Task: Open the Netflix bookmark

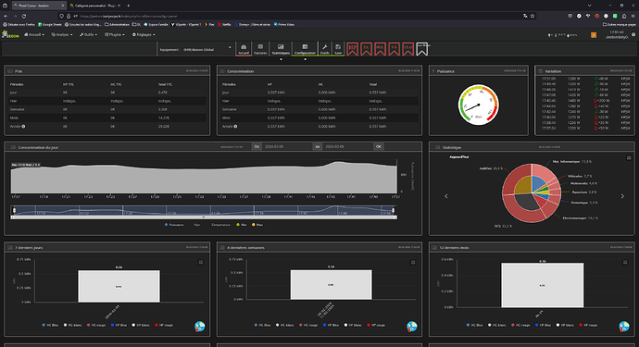Action: click(224, 24)
